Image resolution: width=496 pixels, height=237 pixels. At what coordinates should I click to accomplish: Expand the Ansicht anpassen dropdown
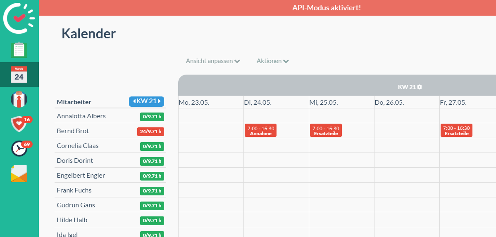[213, 61]
